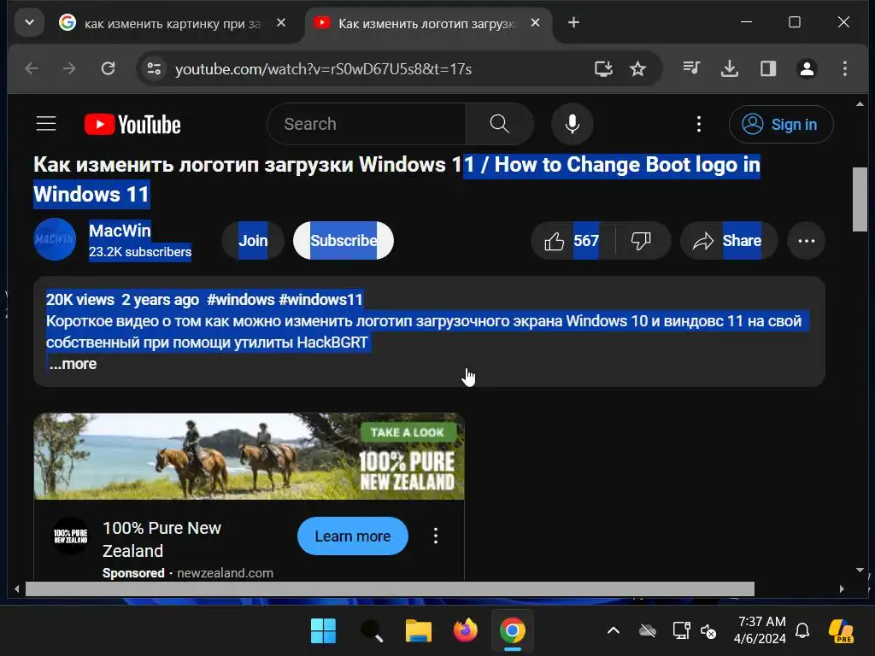Join the MacWin channel
This screenshot has width=875, height=656.
pos(253,240)
